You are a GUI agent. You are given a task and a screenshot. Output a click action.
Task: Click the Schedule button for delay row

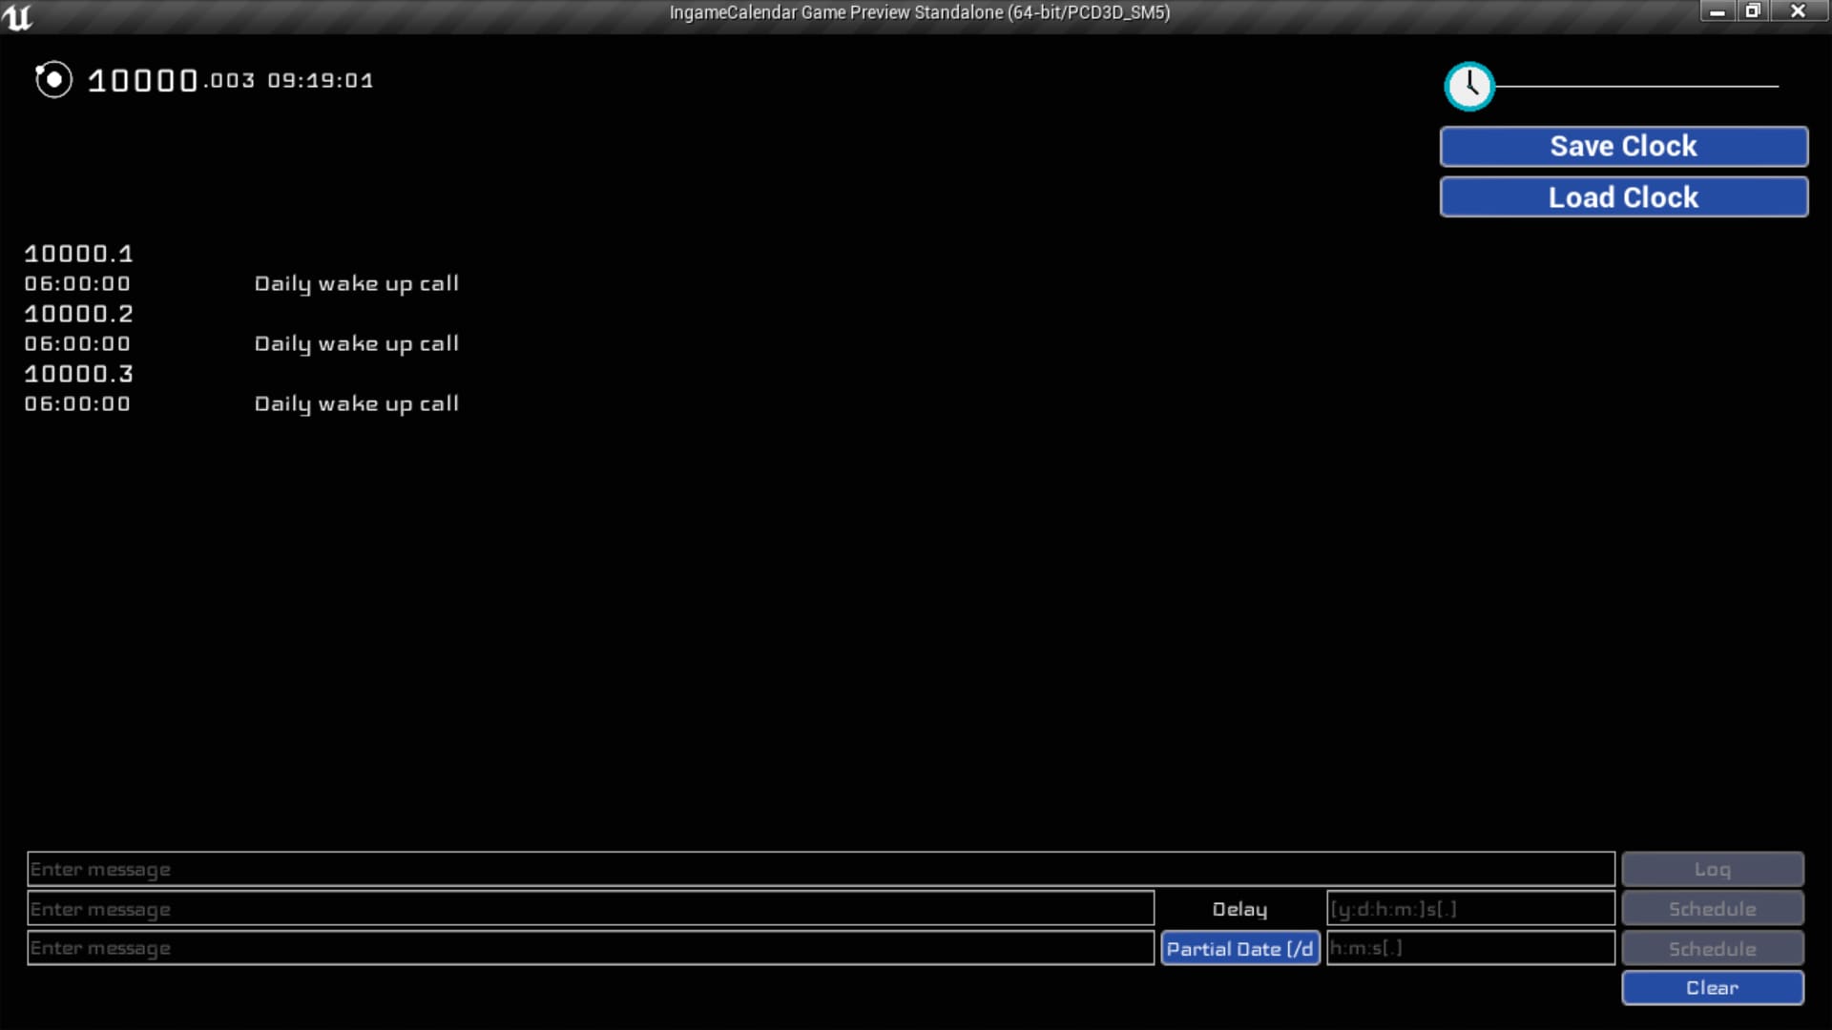pyautogui.click(x=1713, y=908)
